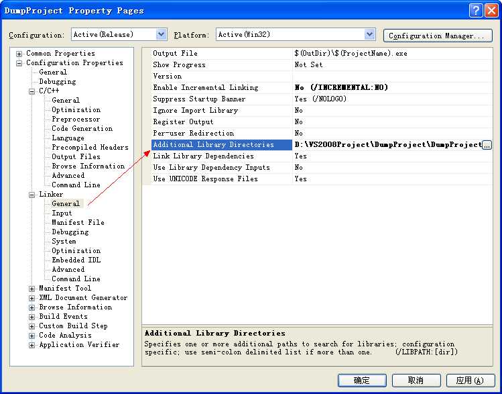
Task: Expand Build Events node
Action: coord(32,317)
